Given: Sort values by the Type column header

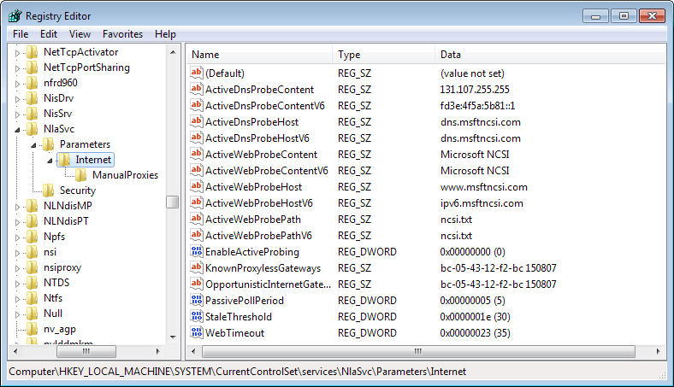Looking at the screenshot, I should tap(384, 55).
